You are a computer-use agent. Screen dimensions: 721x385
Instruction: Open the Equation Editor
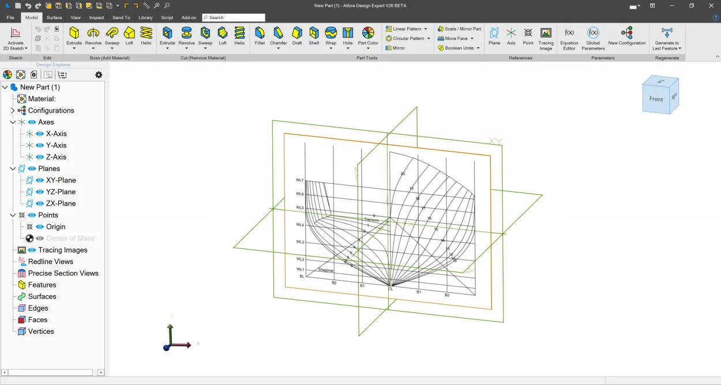click(569, 38)
